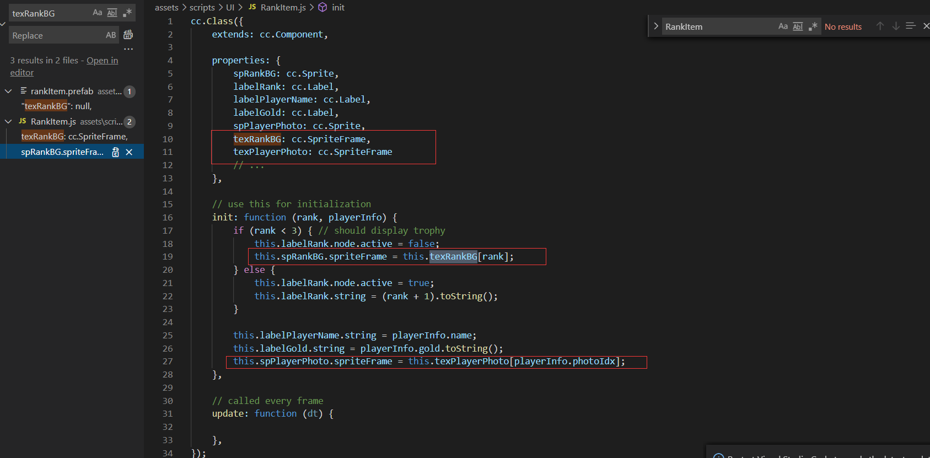Dismiss the spRankBG.spriteFra... search result
This screenshot has height=458, width=930.
[129, 152]
